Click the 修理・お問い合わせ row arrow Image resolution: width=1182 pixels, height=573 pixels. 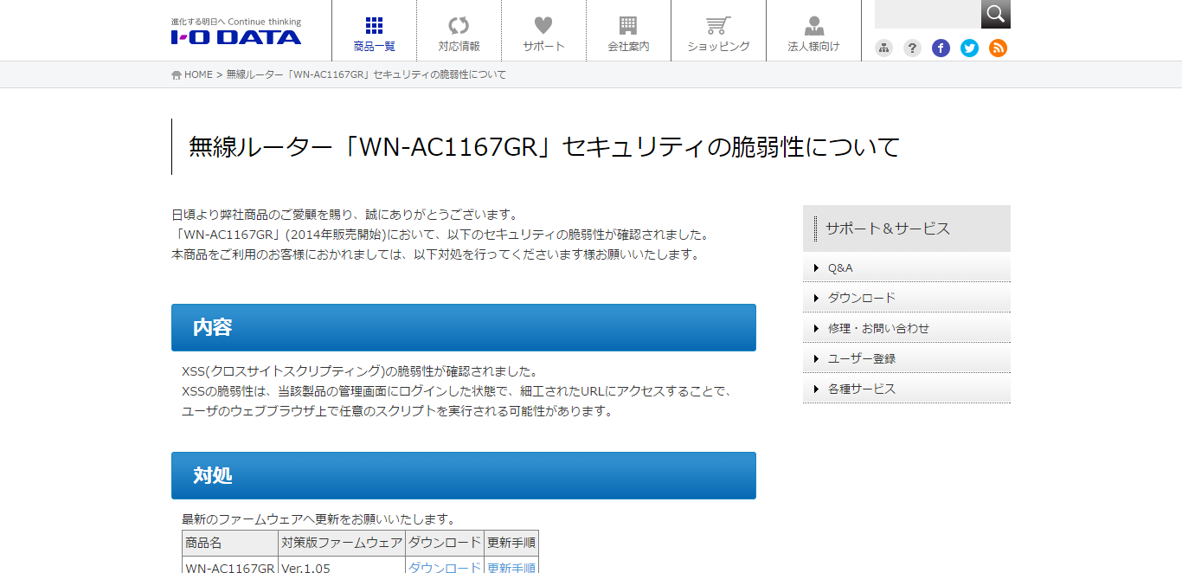(817, 328)
